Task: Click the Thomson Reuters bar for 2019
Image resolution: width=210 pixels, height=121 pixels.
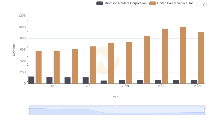Action: click(x=122, y=82)
